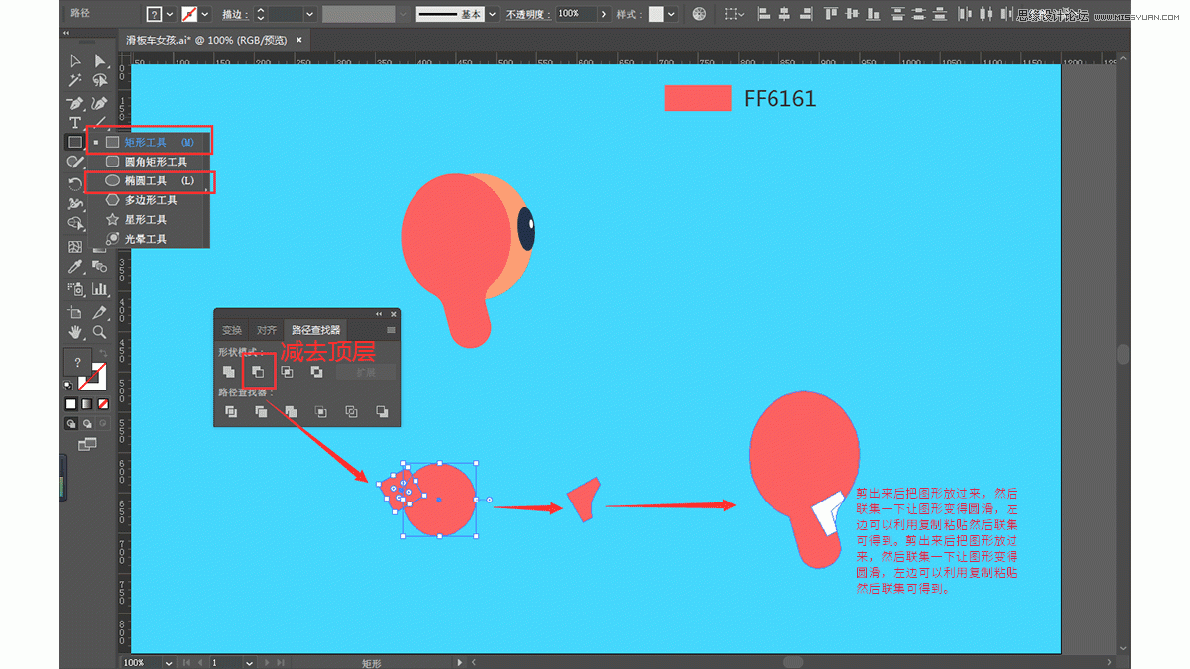Viewport: 1190px width, 669px height.
Task: Click the horizontal align left icon
Action: coord(763,14)
